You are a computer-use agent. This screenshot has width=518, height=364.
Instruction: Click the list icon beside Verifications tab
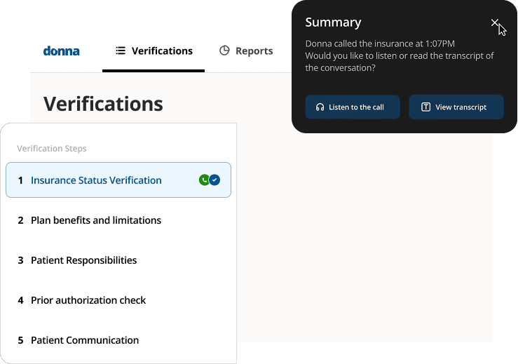coord(121,50)
